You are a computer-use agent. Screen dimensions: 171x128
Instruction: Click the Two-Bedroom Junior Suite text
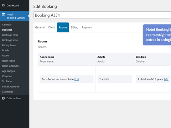tap(58, 79)
